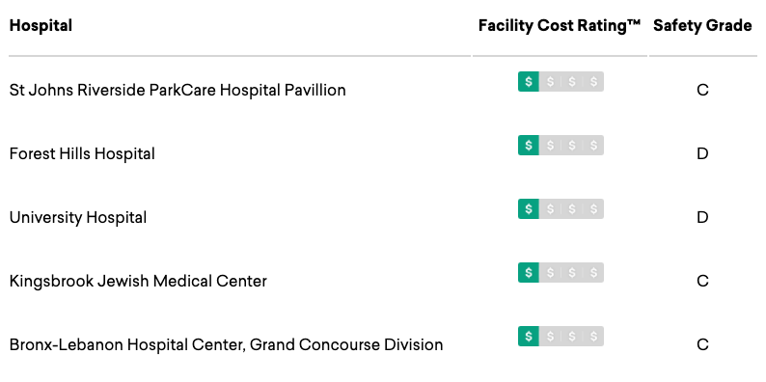The height and width of the screenshot is (382, 766).
Task: Click the cost rating icon for Bronx-Lebanon Hospital
Action: pos(561,336)
